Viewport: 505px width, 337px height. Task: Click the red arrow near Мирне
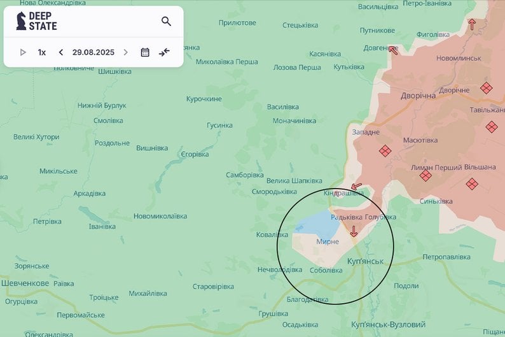coord(354,231)
